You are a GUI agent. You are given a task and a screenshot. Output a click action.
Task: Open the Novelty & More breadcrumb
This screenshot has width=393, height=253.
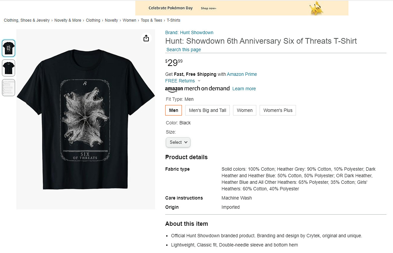point(68,20)
